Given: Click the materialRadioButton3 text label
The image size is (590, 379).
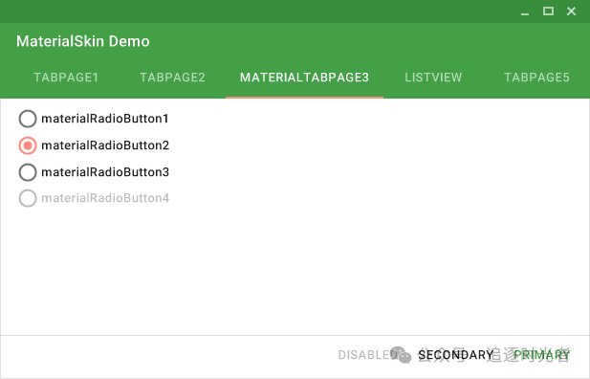Looking at the screenshot, I should tap(105, 172).
